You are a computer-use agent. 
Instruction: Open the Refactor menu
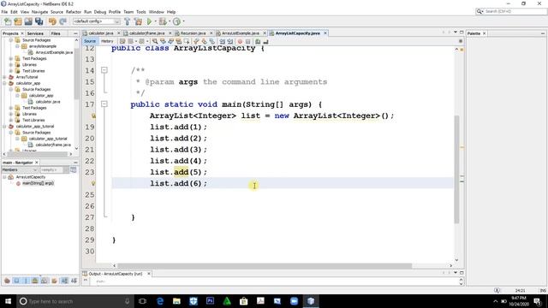tap(74, 12)
